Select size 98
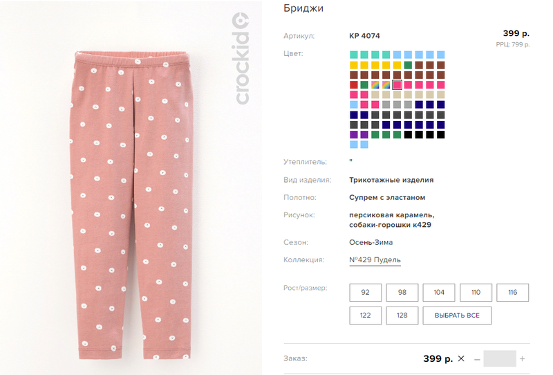Screen dimensions: 553x375 point(402,293)
